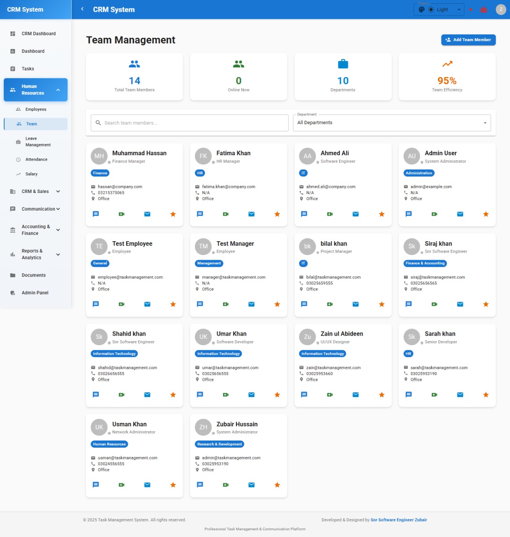The image size is (510, 537).
Task: Start video call with Fatima Khan
Action: pos(226,214)
